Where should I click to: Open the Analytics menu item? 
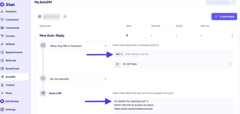click(x=11, y=11)
